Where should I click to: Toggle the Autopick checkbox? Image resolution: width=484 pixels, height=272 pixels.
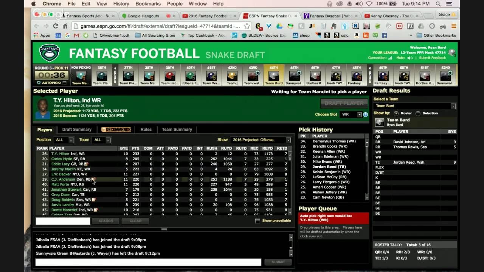(64, 82)
